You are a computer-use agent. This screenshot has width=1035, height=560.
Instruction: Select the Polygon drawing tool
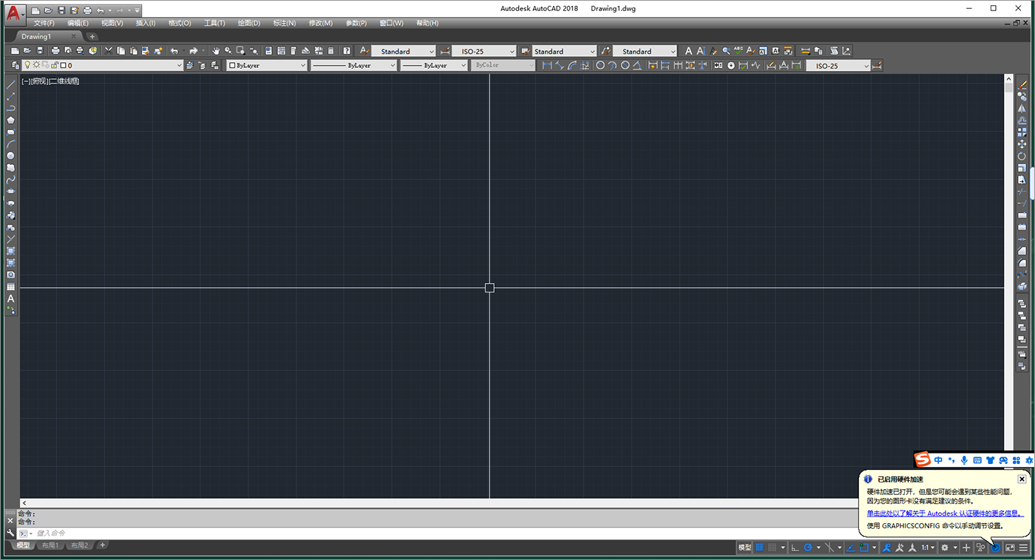pos(10,120)
